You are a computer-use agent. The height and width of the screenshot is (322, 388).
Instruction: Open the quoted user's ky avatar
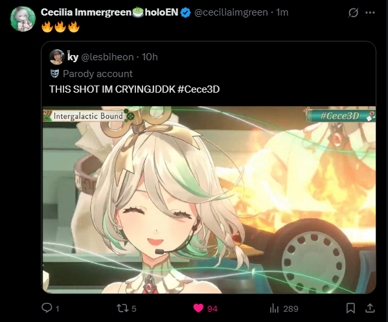click(57, 56)
